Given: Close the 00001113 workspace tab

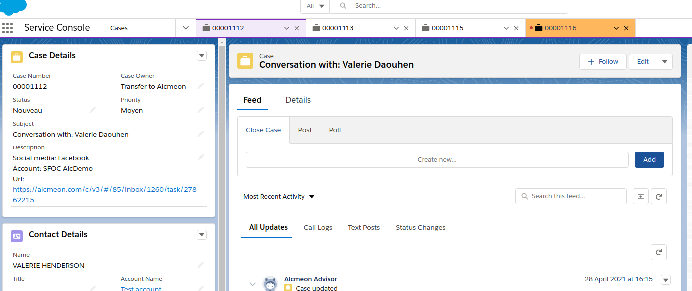Looking at the screenshot, I should (406, 28).
